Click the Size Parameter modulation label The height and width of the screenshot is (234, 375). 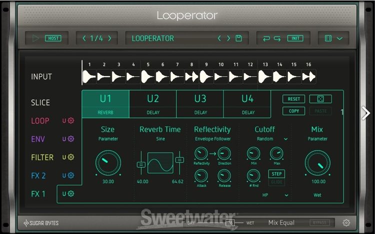108,139
